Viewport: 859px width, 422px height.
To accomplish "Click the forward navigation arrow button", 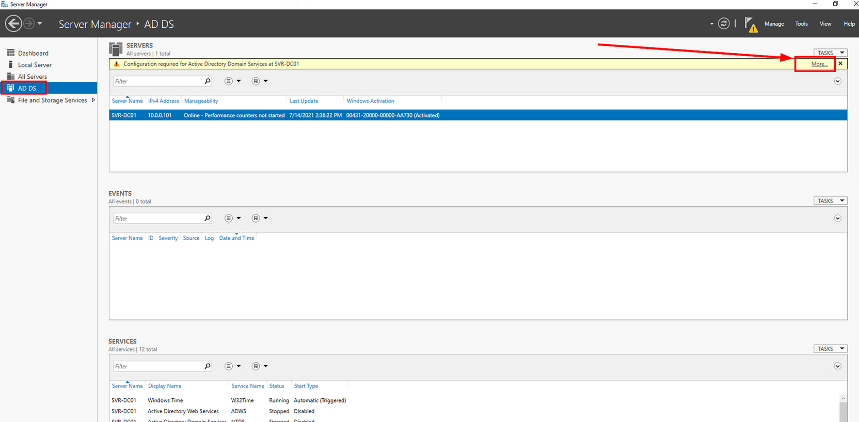I will click(x=29, y=24).
